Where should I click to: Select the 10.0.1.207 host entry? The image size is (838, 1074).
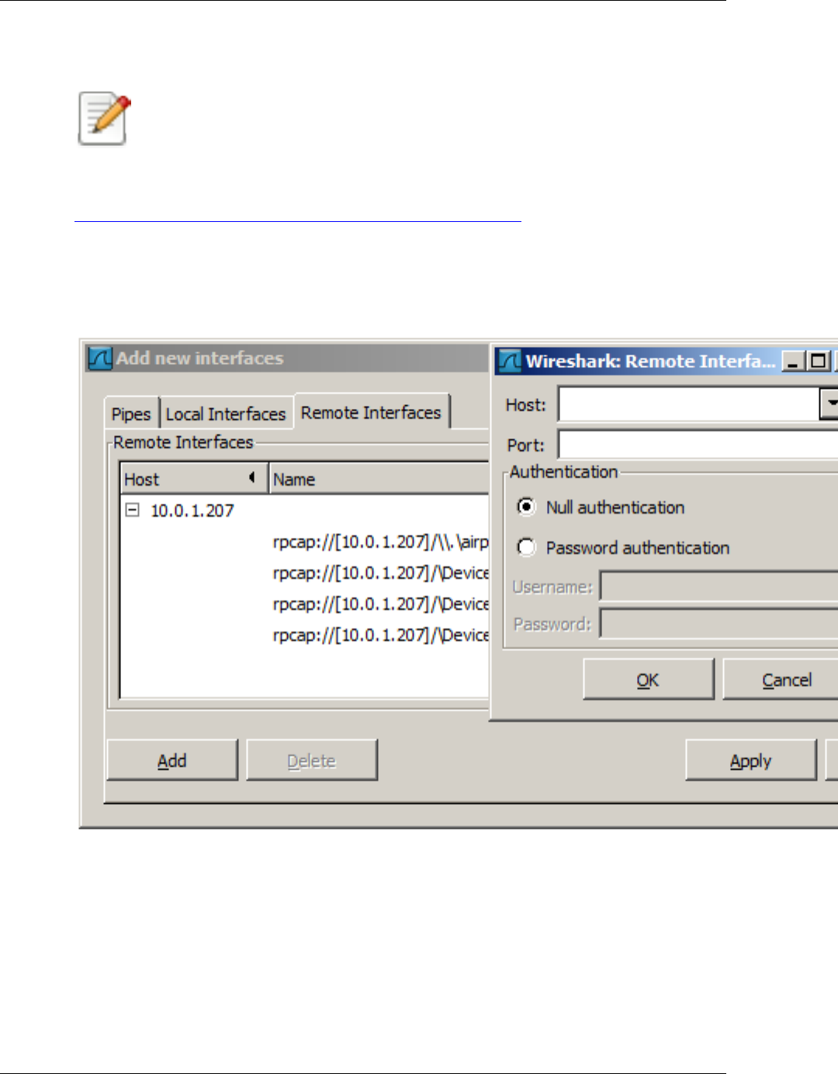(x=192, y=511)
